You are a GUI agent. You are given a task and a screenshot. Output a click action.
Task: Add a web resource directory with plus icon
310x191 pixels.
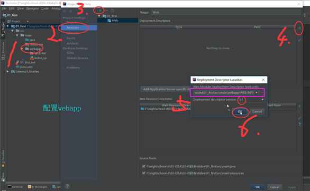(x=299, y=106)
